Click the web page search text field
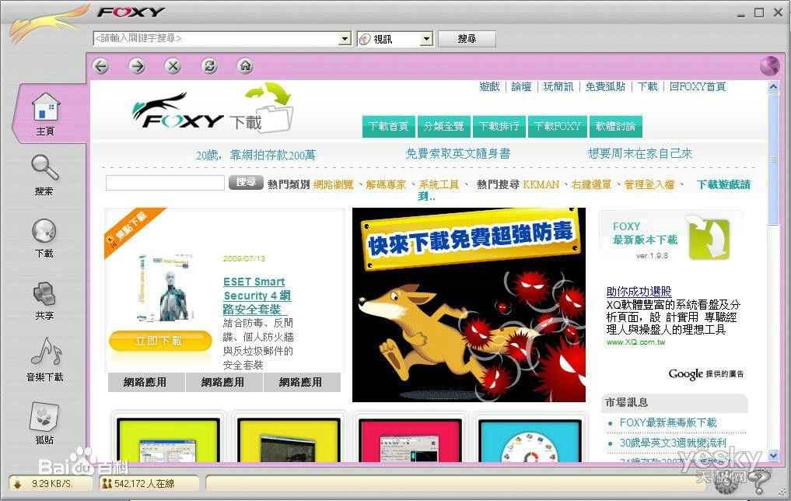 coord(165,183)
